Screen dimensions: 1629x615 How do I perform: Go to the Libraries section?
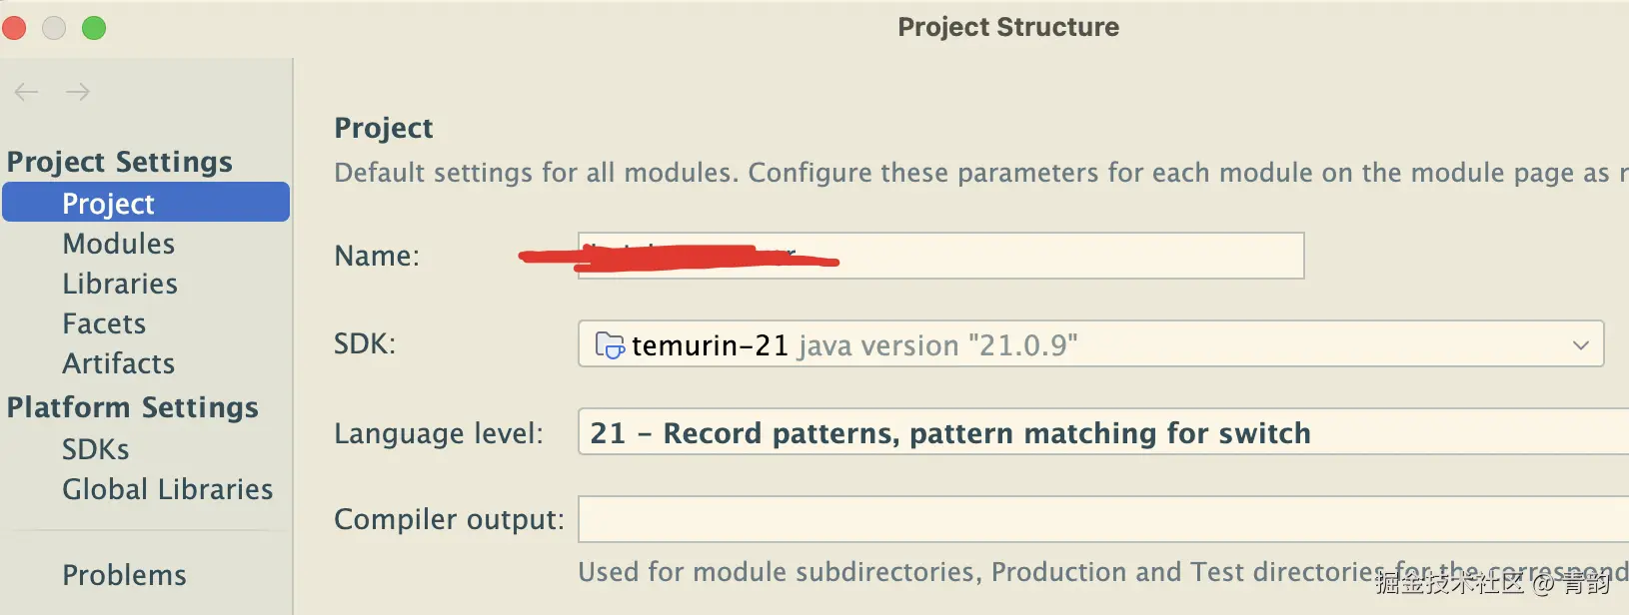[x=120, y=284]
